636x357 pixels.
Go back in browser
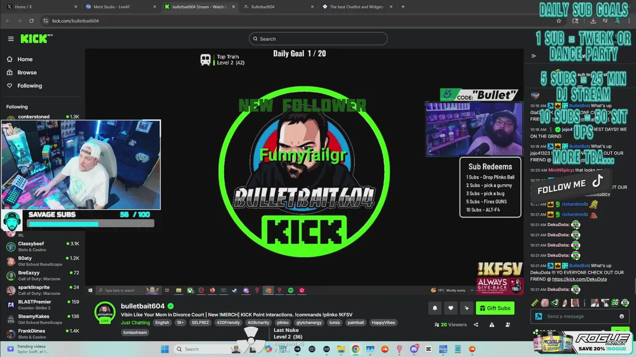click(7, 21)
